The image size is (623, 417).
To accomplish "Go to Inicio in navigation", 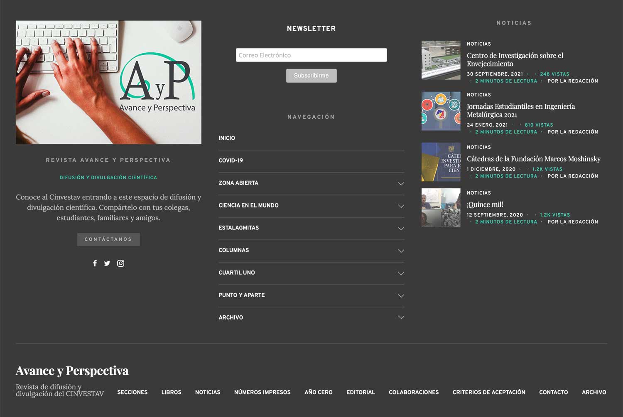I will point(227,138).
